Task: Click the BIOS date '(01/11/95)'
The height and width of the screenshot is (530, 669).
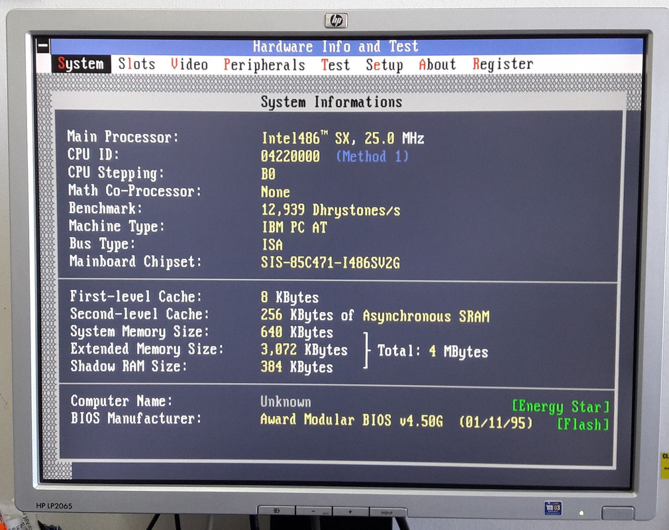Action: point(495,423)
